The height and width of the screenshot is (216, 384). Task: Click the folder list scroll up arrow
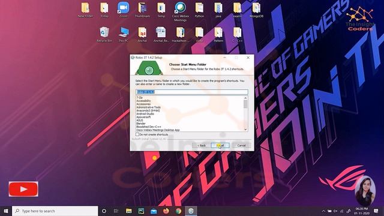pyautogui.click(x=245, y=98)
